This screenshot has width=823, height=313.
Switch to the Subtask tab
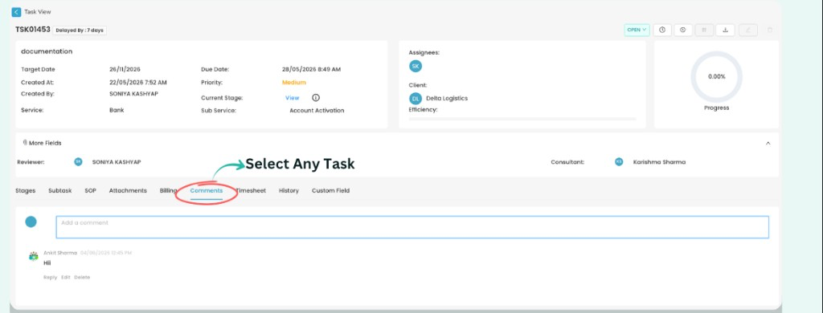pos(59,191)
